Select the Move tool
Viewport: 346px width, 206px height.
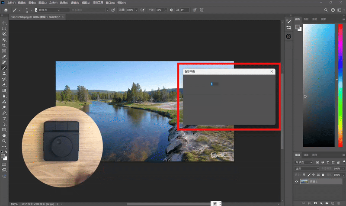pyautogui.click(x=4, y=23)
